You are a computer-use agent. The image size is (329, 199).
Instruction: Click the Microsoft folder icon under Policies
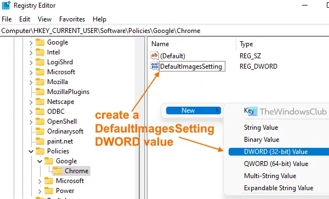(49, 181)
